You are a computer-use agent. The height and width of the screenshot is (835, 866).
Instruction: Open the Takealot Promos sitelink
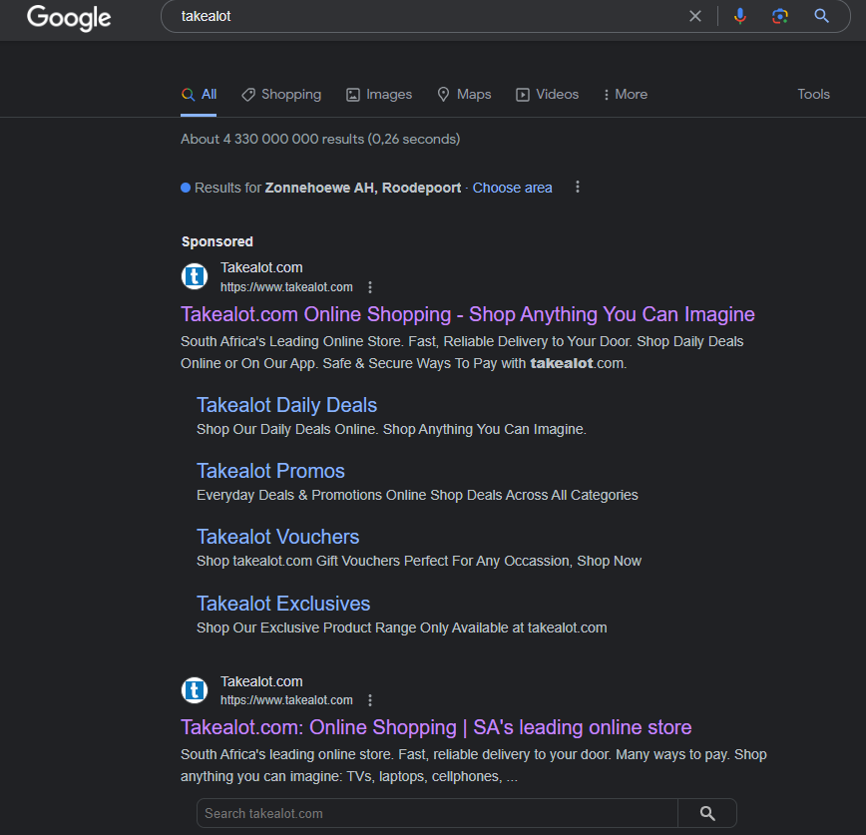(x=270, y=471)
